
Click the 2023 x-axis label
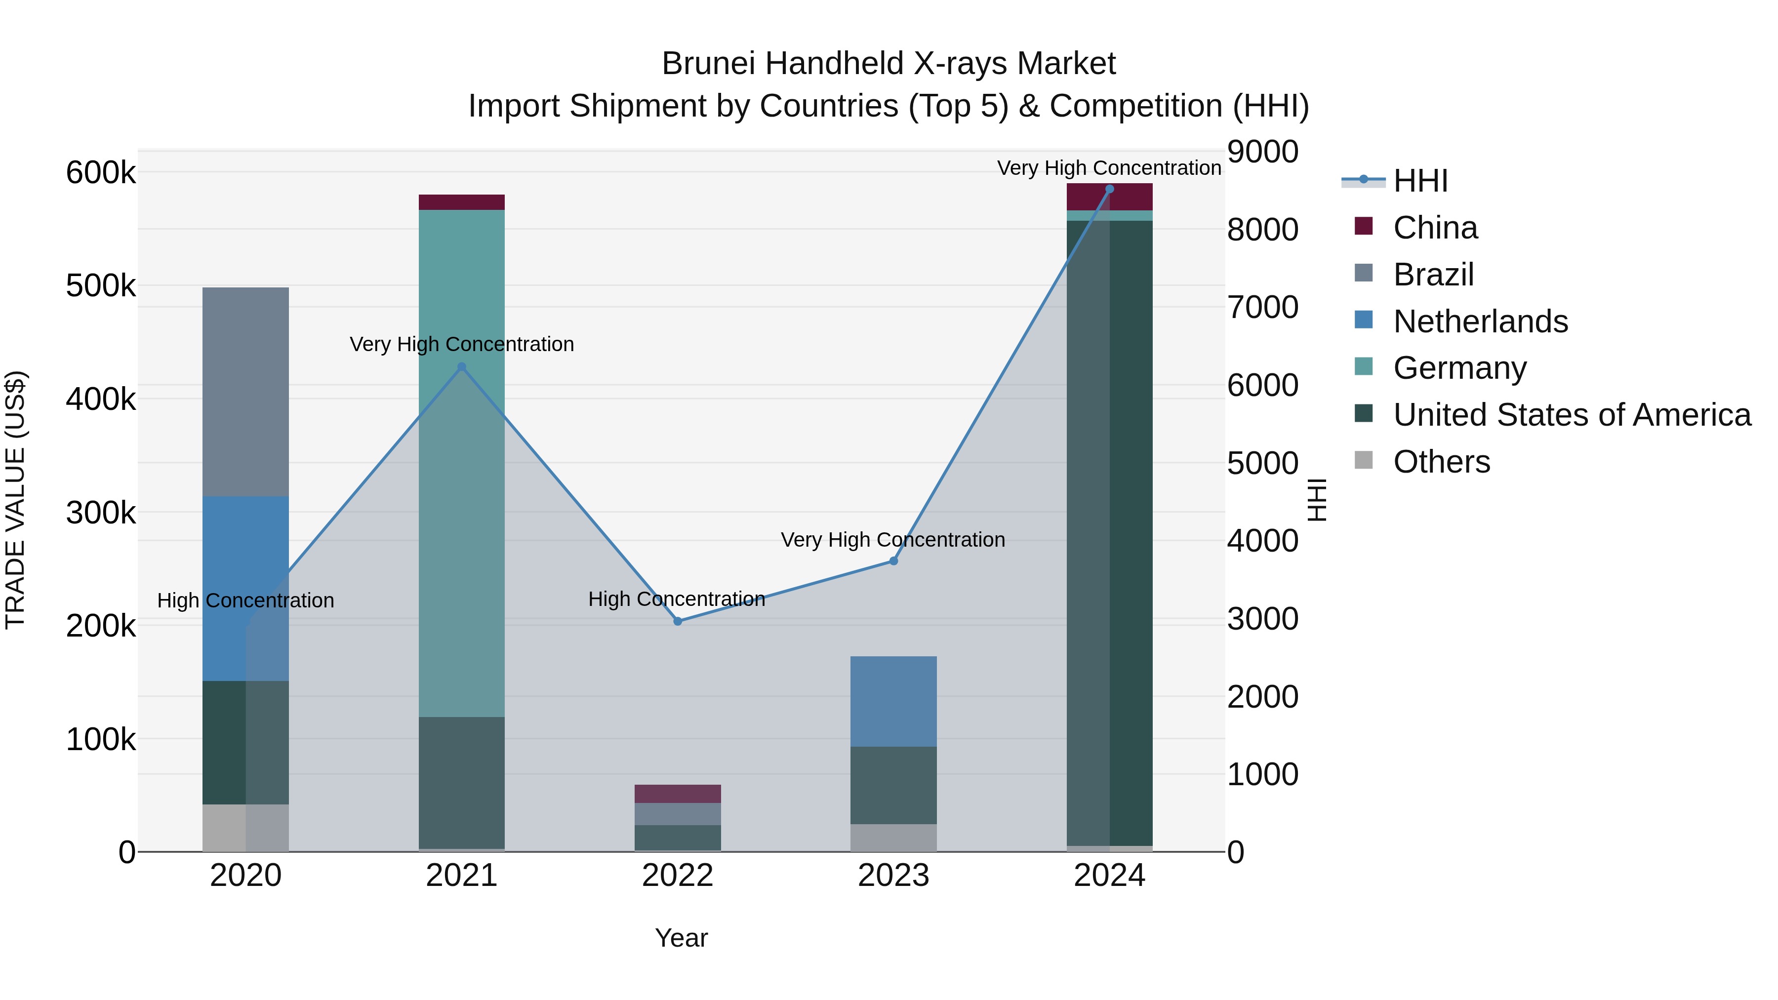(x=893, y=876)
